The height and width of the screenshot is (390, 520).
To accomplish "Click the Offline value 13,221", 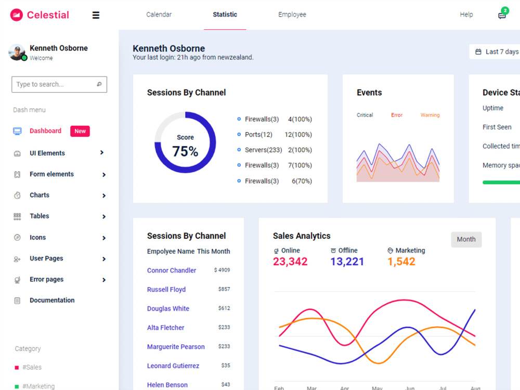I will tap(347, 262).
